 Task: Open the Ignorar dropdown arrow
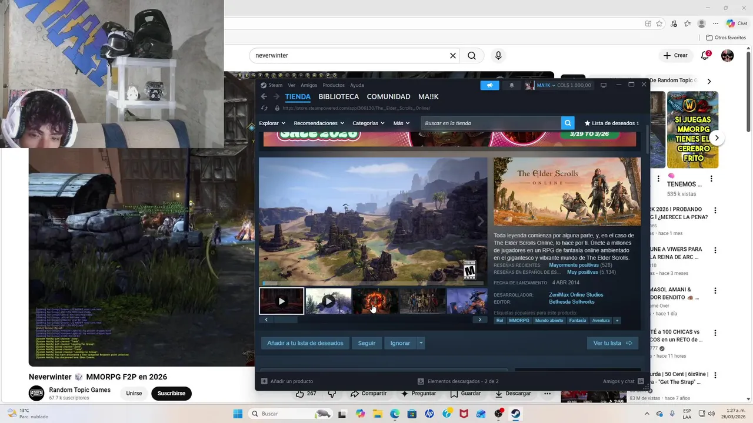point(421,343)
